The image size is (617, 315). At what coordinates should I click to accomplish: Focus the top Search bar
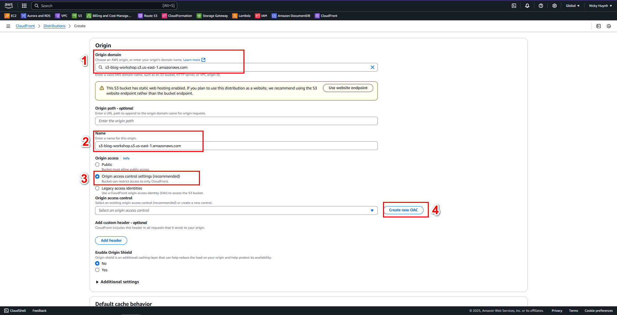pyautogui.click(x=104, y=6)
